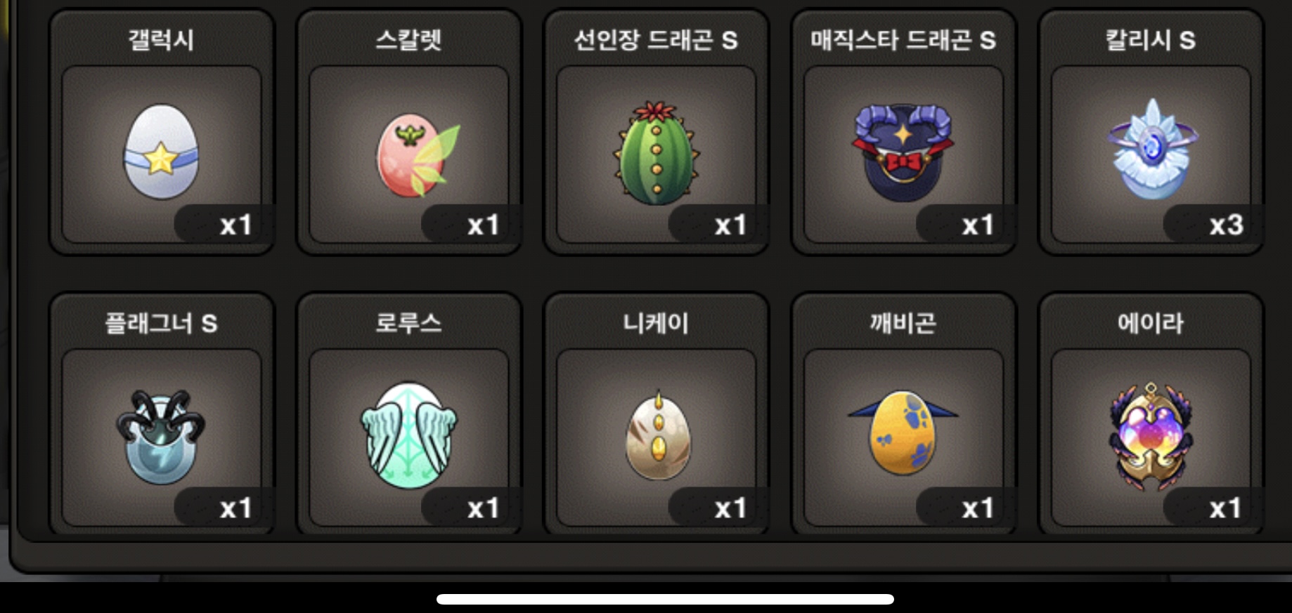The image size is (1292, 613).
Task: Pick the 로루스 winged teal egg
Action: click(x=409, y=435)
